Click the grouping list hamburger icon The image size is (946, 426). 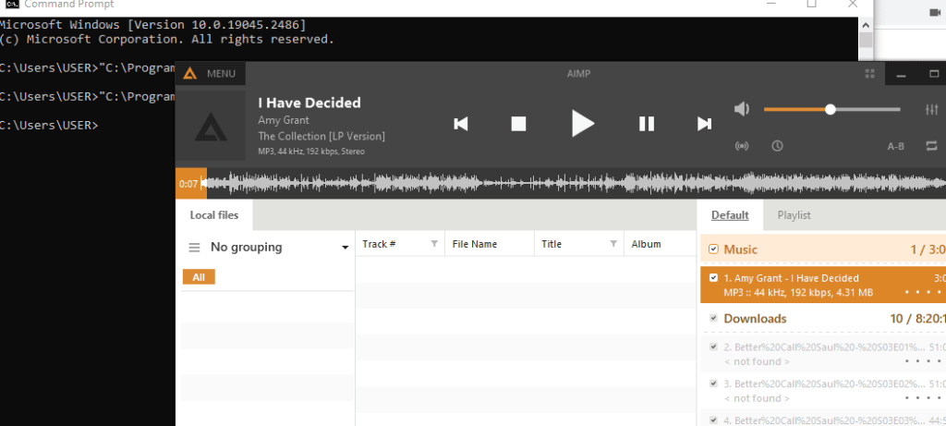coord(194,248)
